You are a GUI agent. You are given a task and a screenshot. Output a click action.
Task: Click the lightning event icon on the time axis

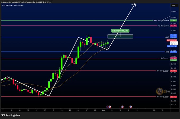click(108, 107)
